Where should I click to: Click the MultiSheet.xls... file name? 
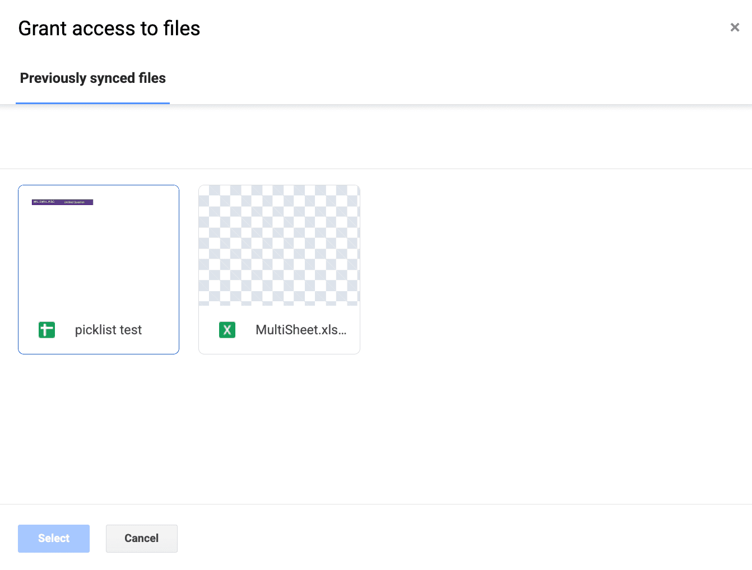(301, 330)
